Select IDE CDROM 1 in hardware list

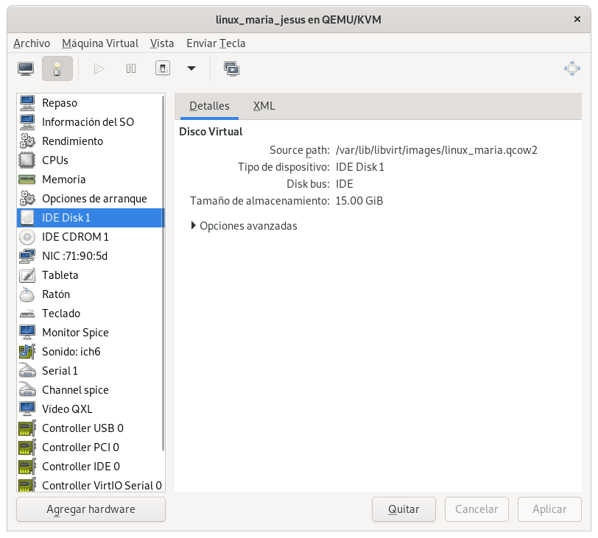[x=75, y=237]
